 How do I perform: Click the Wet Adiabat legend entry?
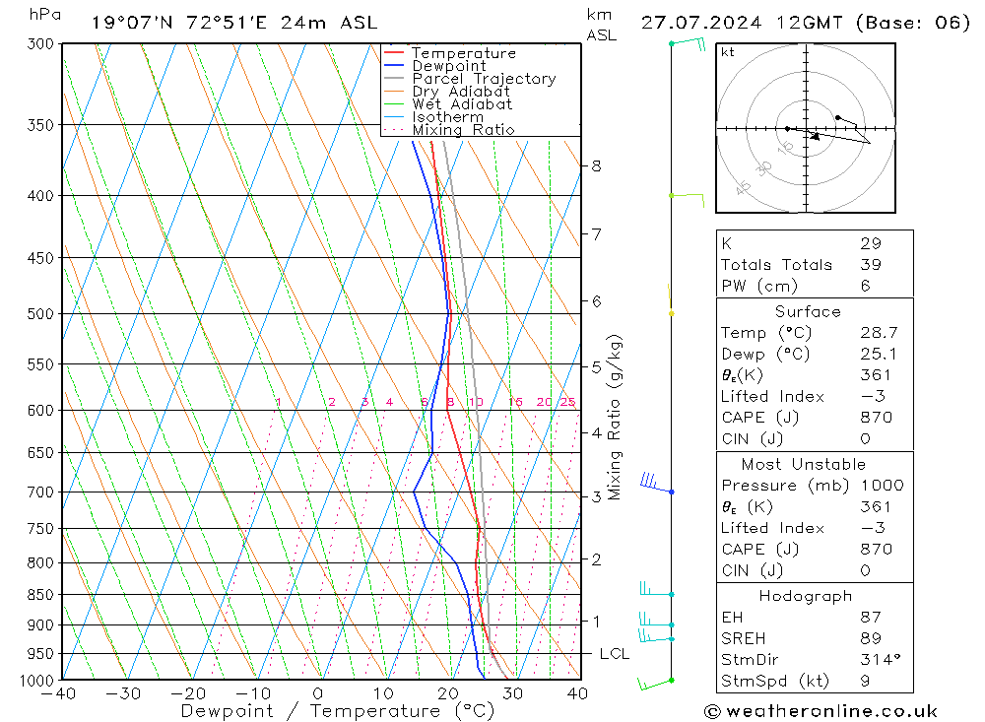pyautogui.click(x=462, y=103)
